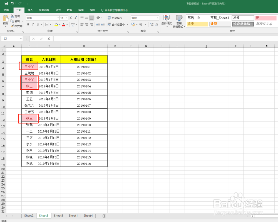Click the Wrap Text (自动换行) button
This screenshot has height=222, width=278.
115,18
